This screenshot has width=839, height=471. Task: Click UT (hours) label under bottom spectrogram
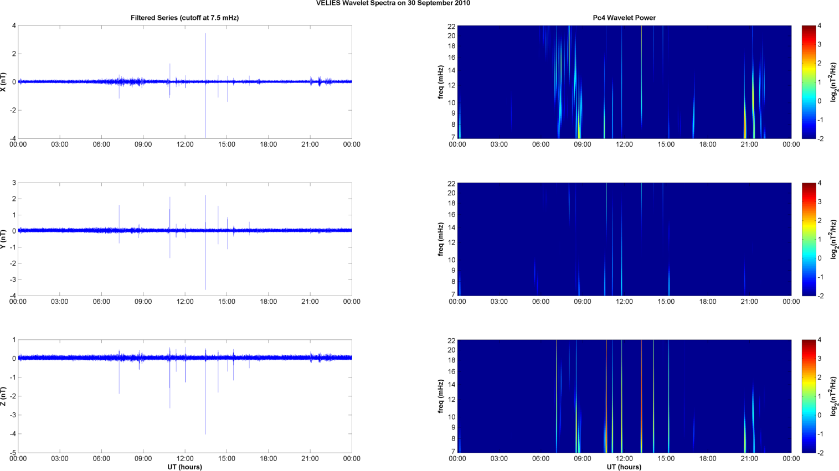[x=624, y=467]
